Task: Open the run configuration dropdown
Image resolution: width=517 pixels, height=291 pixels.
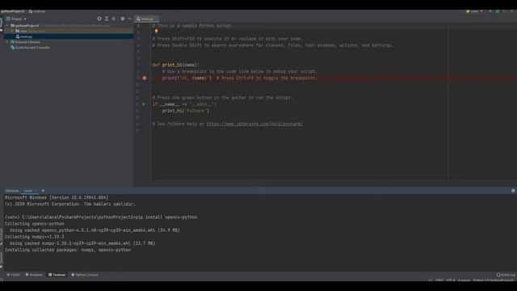Action: point(474,11)
